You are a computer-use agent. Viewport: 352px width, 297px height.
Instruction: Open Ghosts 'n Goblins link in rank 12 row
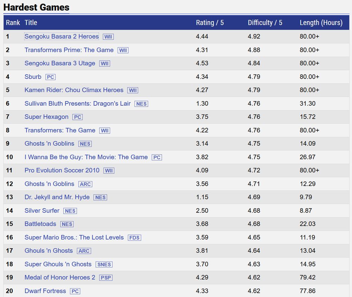pyautogui.click(x=49, y=184)
